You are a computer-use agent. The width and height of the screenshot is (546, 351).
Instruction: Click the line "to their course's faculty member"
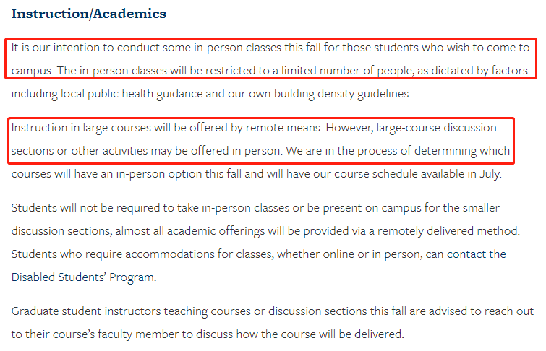208,334
